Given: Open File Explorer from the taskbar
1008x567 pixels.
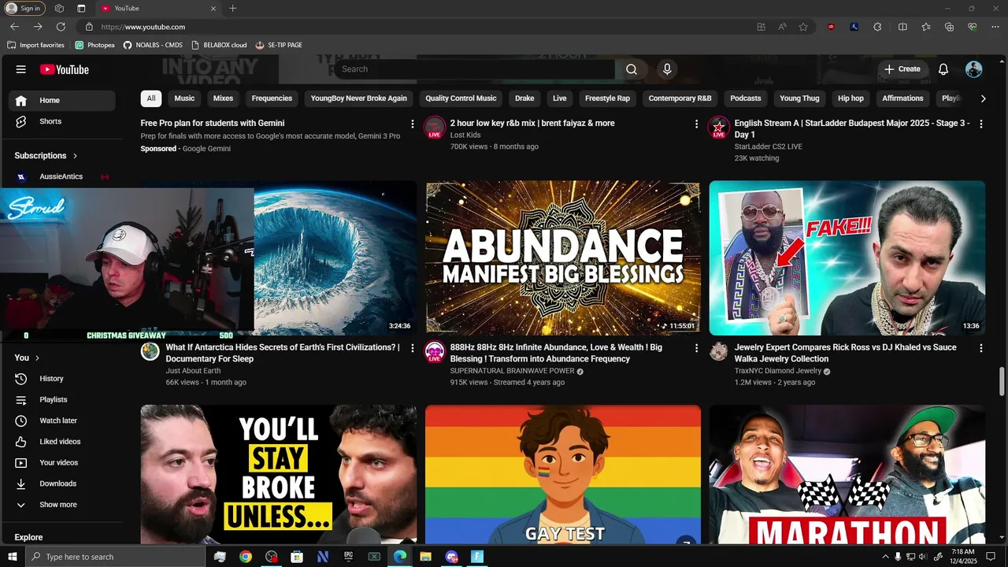Looking at the screenshot, I should tap(425, 557).
